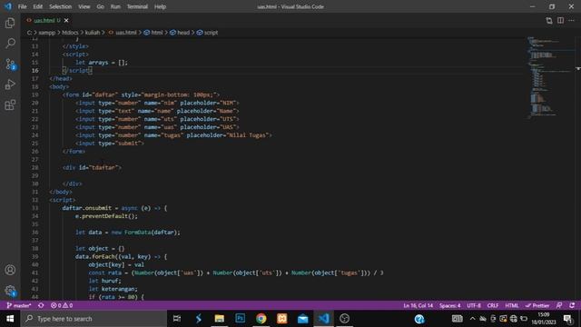The width and height of the screenshot is (581, 327).
Task: Click 'let arrays = [];' code line
Action: [x=102, y=63]
